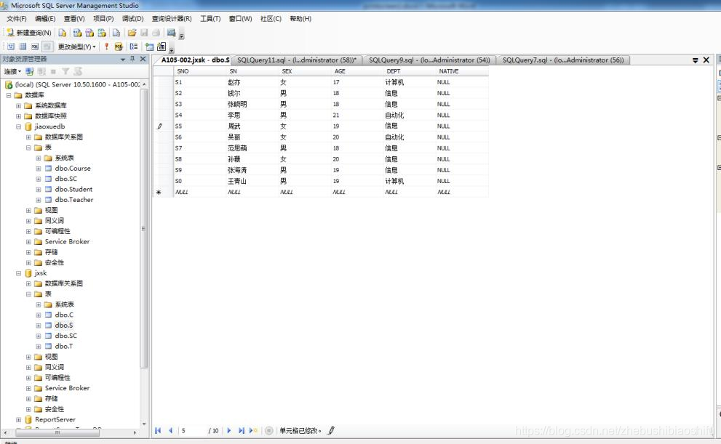Click the Verify SQL Syntax icon
The width and height of the screenshot is (721, 444).
click(119, 47)
